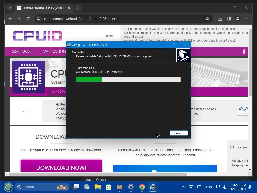Show hidden system tray icons

tap(183, 187)
